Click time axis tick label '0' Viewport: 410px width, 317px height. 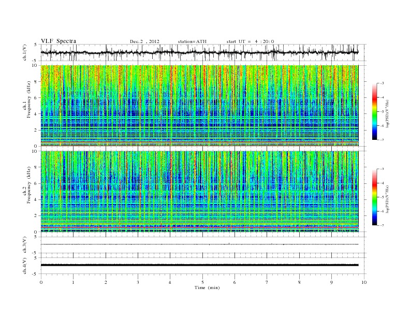41,282
